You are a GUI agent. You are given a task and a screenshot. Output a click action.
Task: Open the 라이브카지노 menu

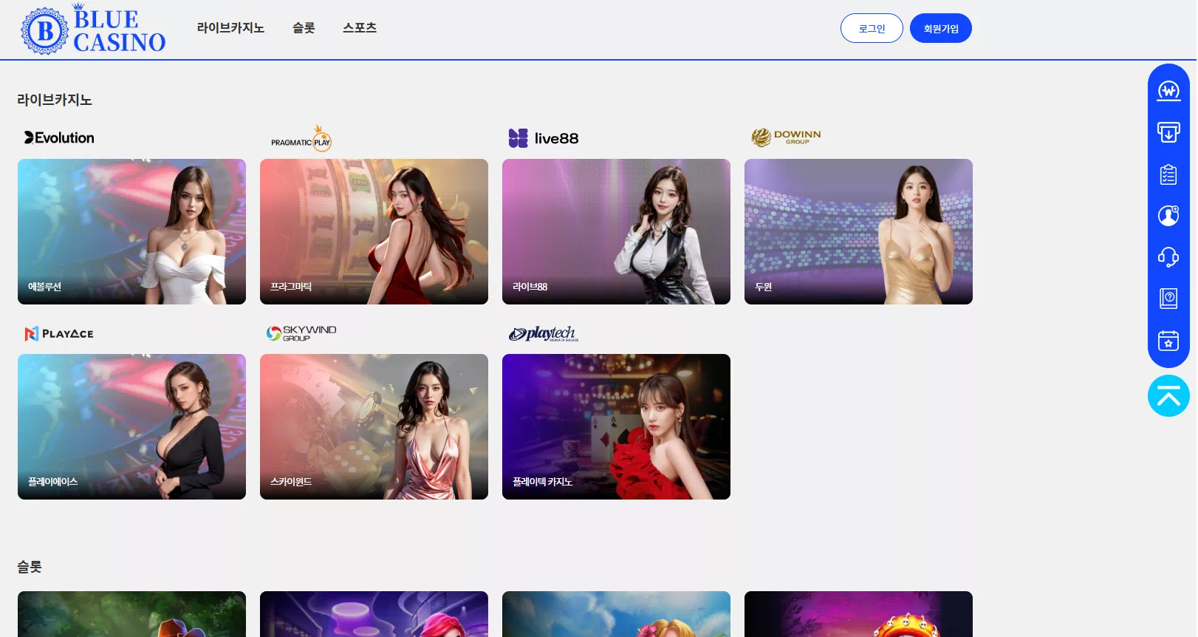click(230, 28)
